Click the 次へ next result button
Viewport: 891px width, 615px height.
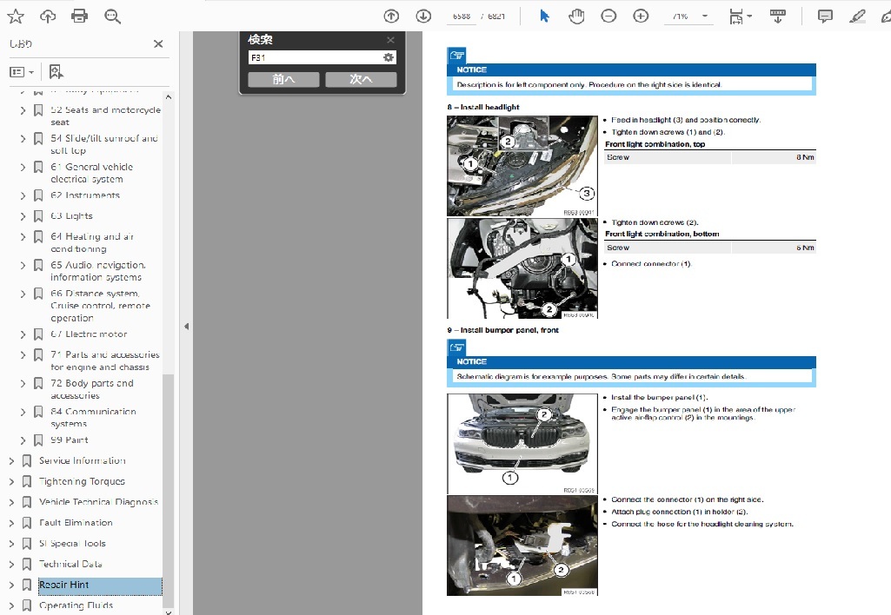click(x=361, y=79)
